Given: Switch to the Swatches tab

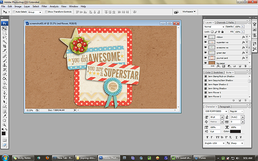Looking at the screenshot, I should pos(218,73).
